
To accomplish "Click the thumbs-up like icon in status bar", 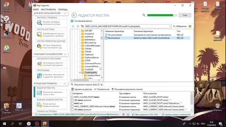I will click(133, 114).
